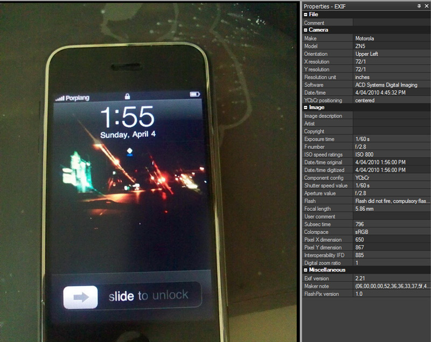Select Maker note value

(393, 286)
